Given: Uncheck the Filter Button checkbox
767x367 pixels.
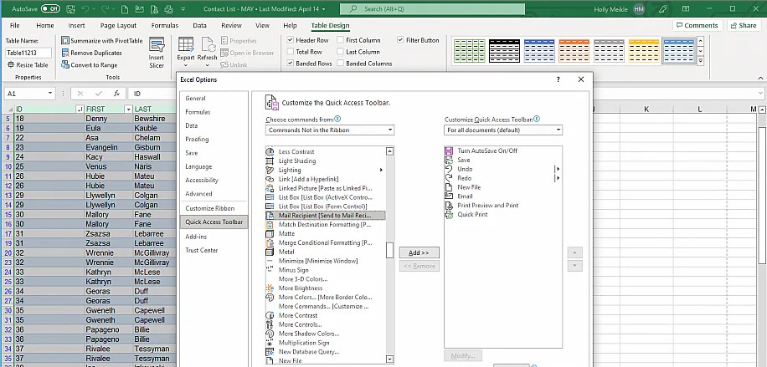Looking at the screenshot, I should (x=400, y=40).
